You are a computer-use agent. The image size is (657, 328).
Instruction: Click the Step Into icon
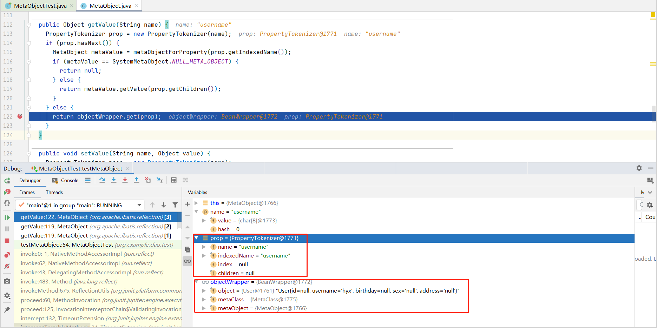click(x=114, y=180)
